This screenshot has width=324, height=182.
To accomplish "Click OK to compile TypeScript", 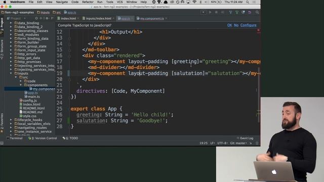I will 229,25.
